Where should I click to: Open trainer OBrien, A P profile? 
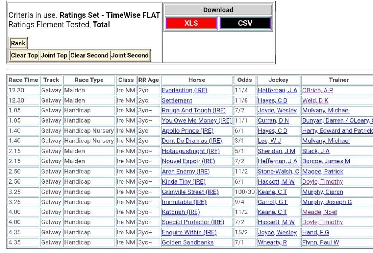[x=317, y=91]
